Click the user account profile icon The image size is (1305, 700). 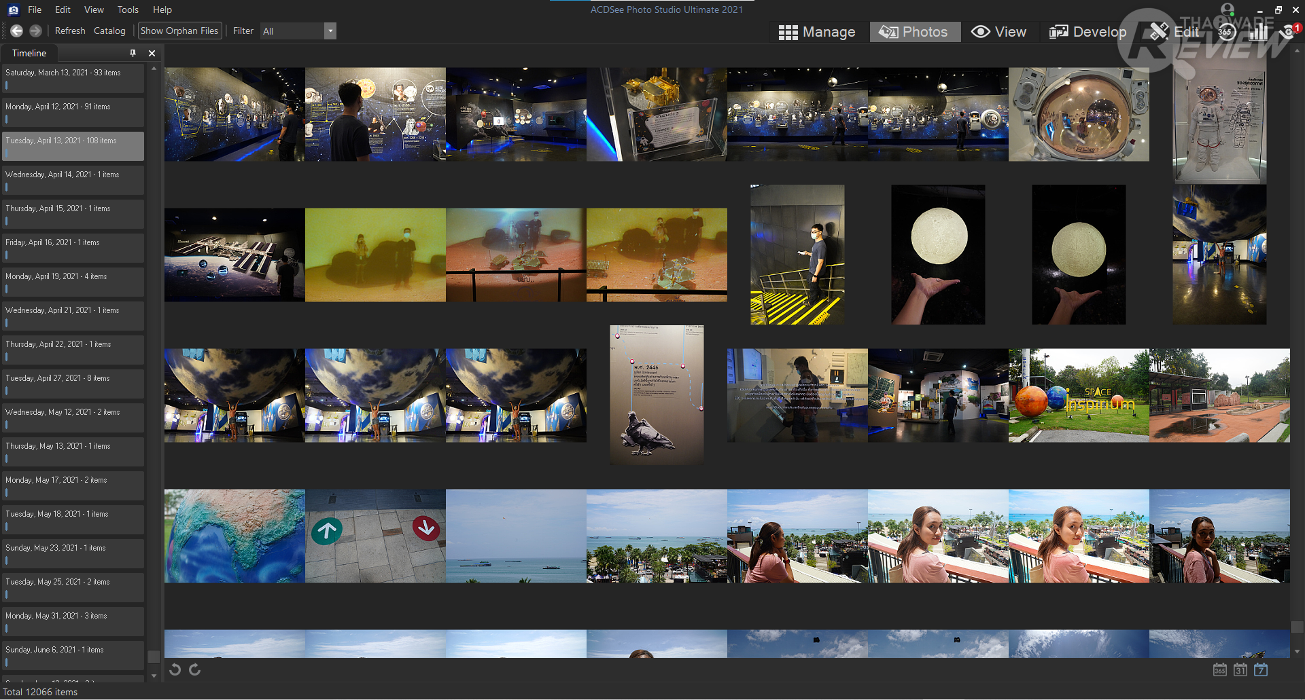[x=1228, y=10]
